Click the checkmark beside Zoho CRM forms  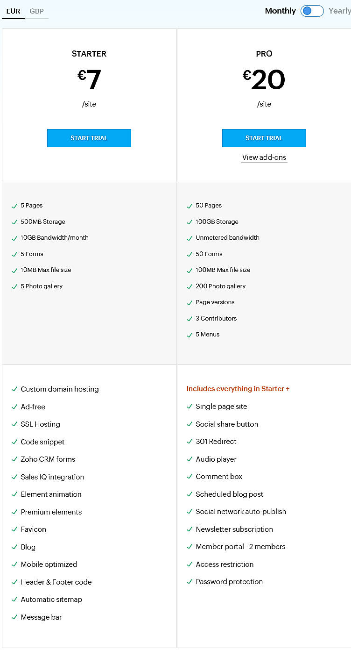pyautogui.click(x=14, y=459)
